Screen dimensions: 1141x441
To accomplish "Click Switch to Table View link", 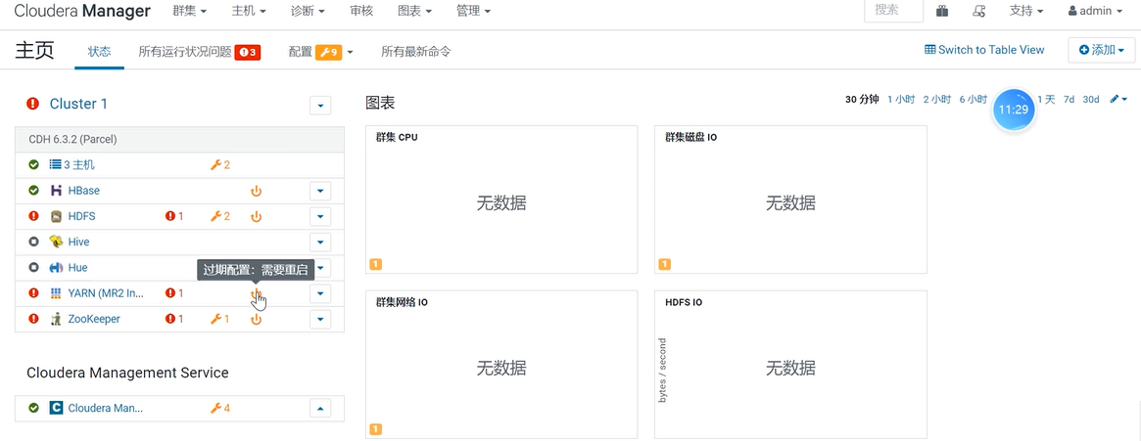I will (984, 50).
